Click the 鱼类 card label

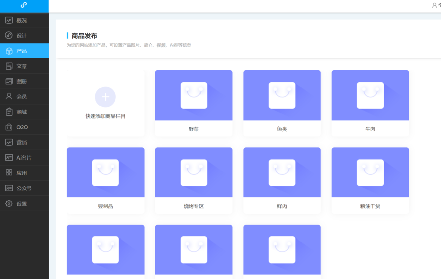point(282,129)
